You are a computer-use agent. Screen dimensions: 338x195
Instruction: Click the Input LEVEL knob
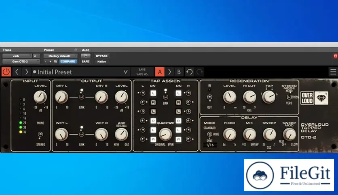pyautogui.click(x=40, y=97)
